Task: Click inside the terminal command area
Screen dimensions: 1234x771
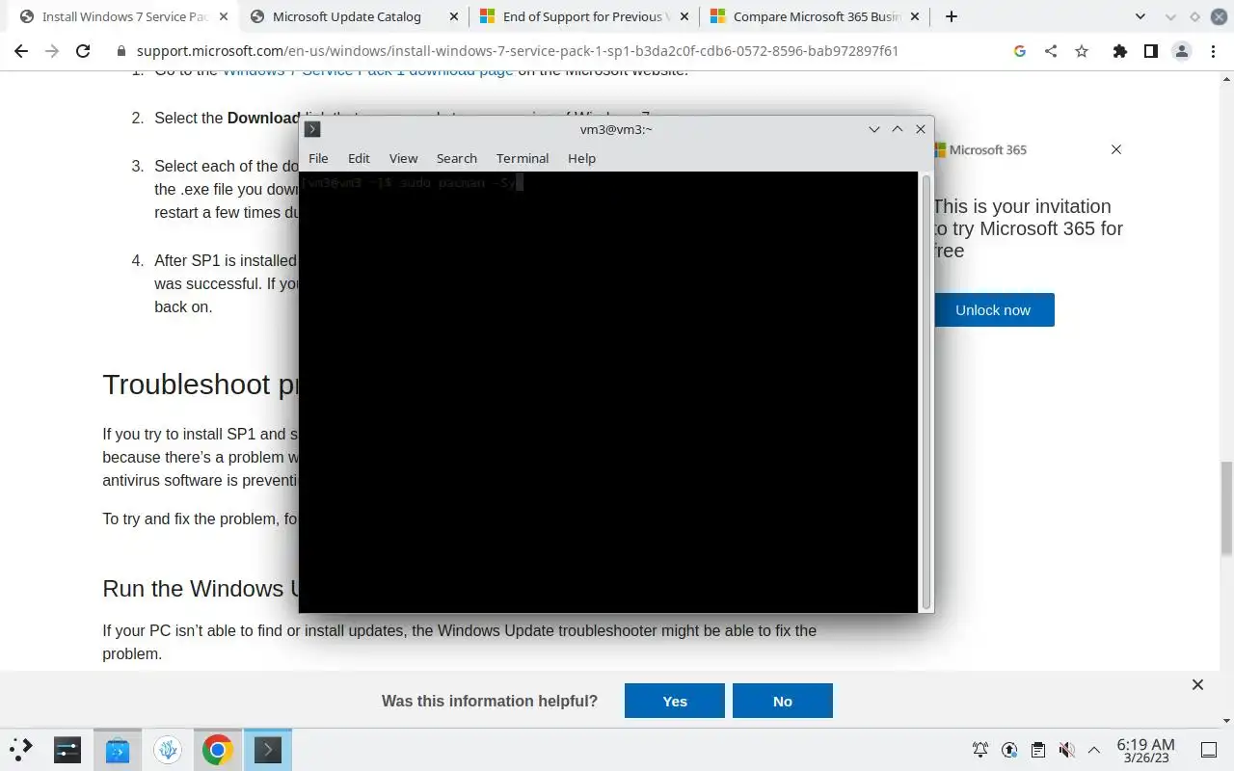Action: click(x=609, y=392)
